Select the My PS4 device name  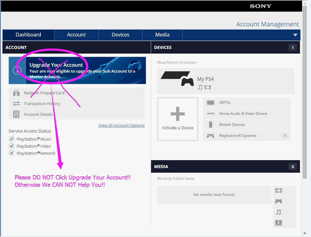pos(205,79)
